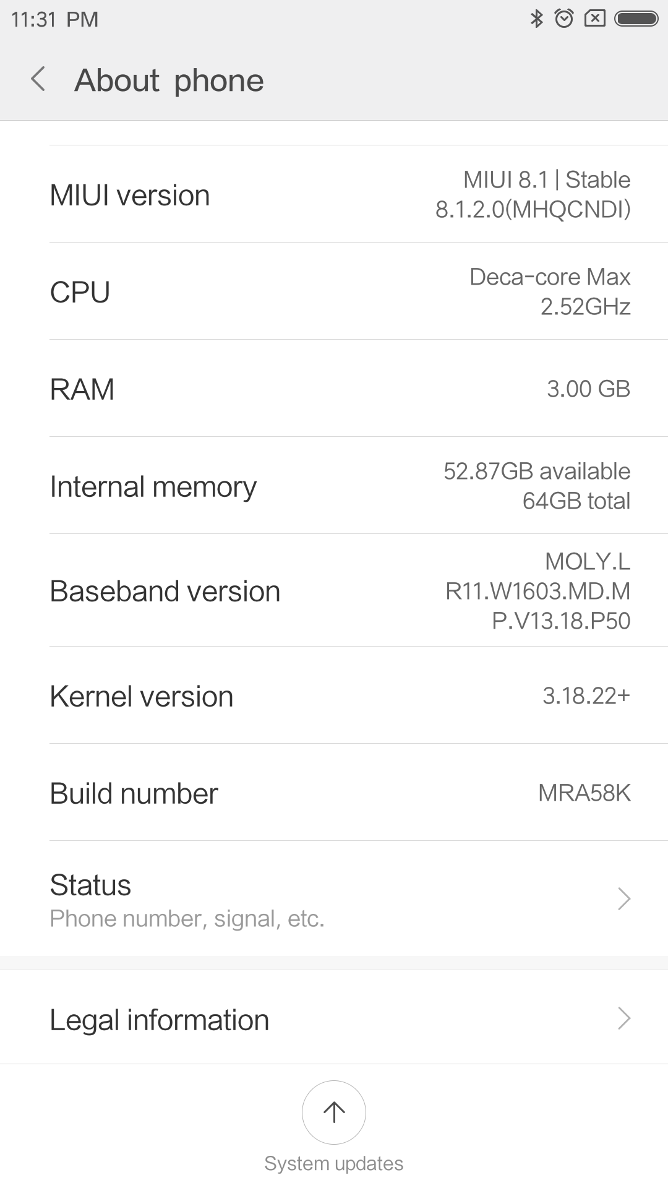Open Legal information using its chevron

624,1018
